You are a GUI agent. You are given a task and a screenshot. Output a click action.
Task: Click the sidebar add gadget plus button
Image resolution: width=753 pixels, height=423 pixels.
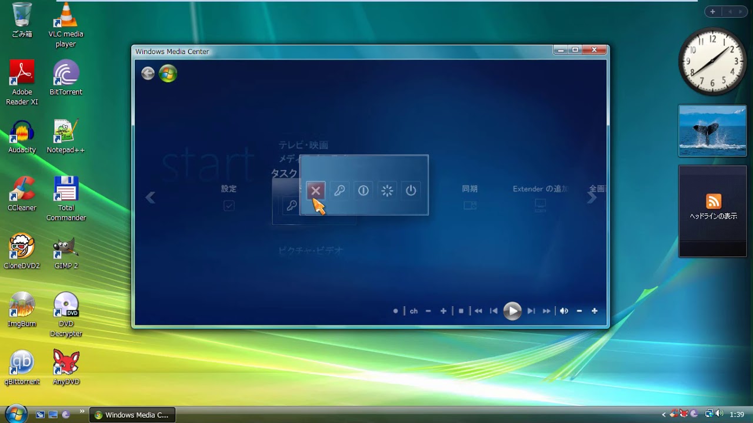(712, 12)
